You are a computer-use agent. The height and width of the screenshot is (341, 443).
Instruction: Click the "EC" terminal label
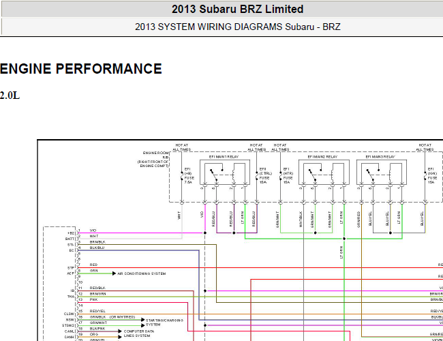coord(72,250)
